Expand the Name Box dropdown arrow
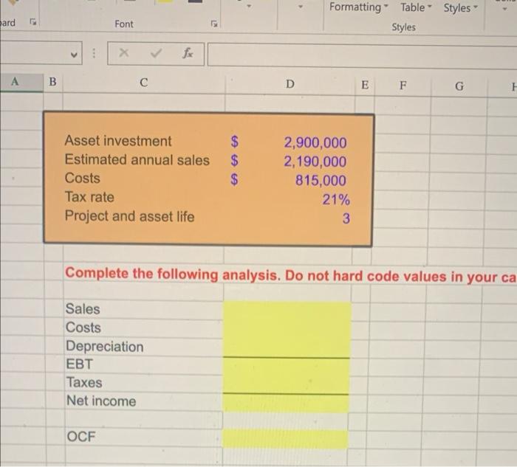Image resolution: width=517 pixels, height=467 pixels. pyautogui.click(x=75, y=54)
